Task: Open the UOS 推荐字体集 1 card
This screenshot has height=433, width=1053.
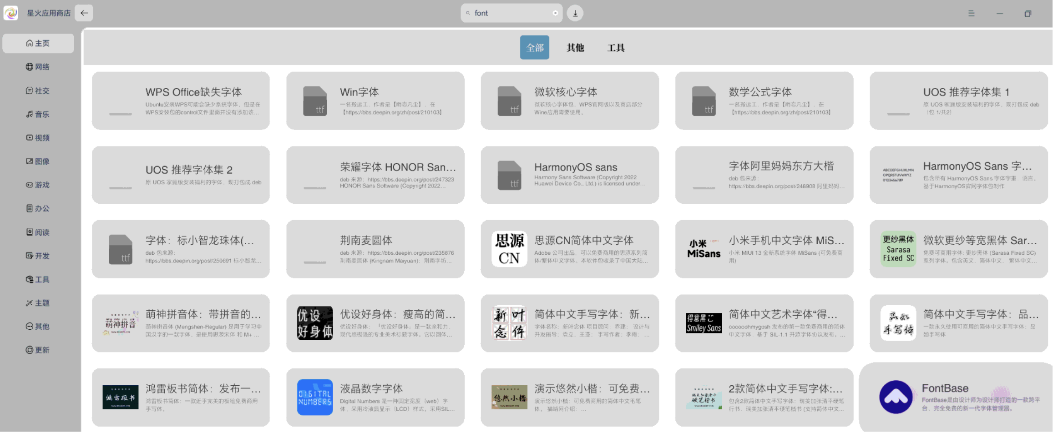Action: click(x=958, y=101)
